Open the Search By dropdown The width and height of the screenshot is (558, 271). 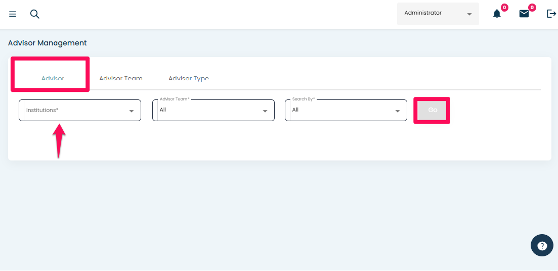342,111
